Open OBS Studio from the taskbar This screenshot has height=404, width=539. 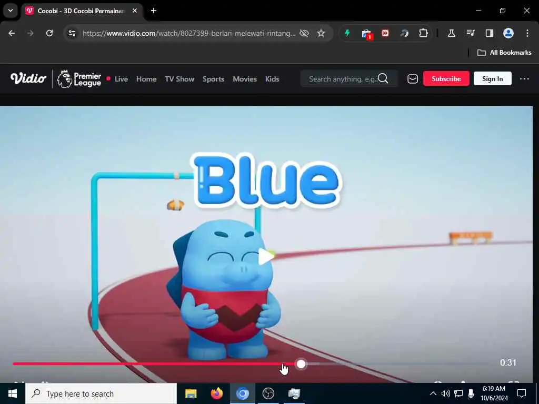(x=268, y=393)
